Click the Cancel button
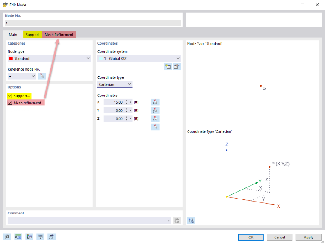The height and width of the screenshot is (244, 325). pyautogui.click(x=280, y=237)
